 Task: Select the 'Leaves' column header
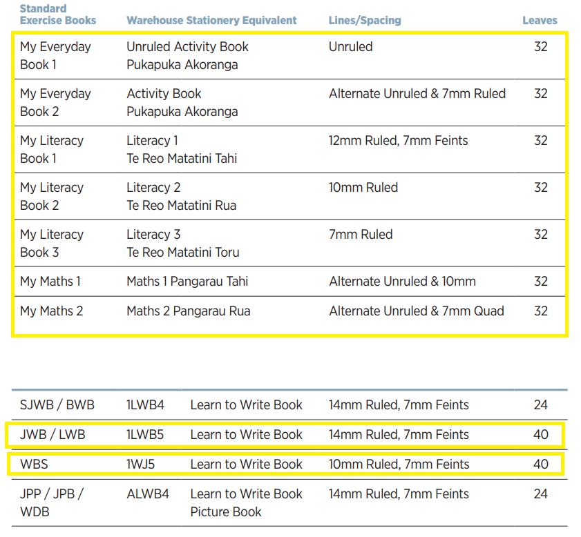540,20
